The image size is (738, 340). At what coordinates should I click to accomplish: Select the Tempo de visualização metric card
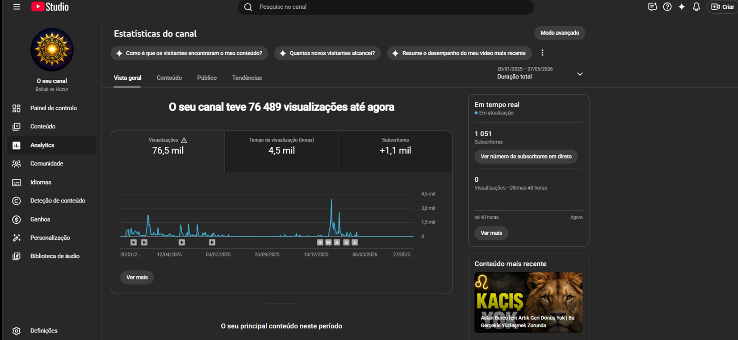pyautogui.click(x=281, y=152)
